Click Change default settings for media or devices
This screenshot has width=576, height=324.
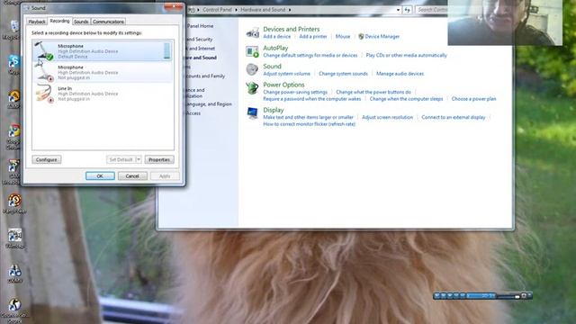310,55
